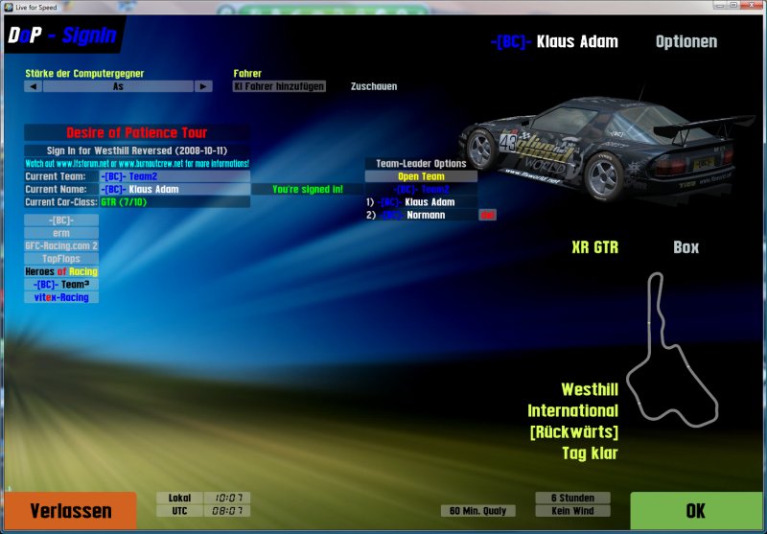Select the 'As' AI strength field
Viewport: 767px width, 534px height.
(118, 86)
